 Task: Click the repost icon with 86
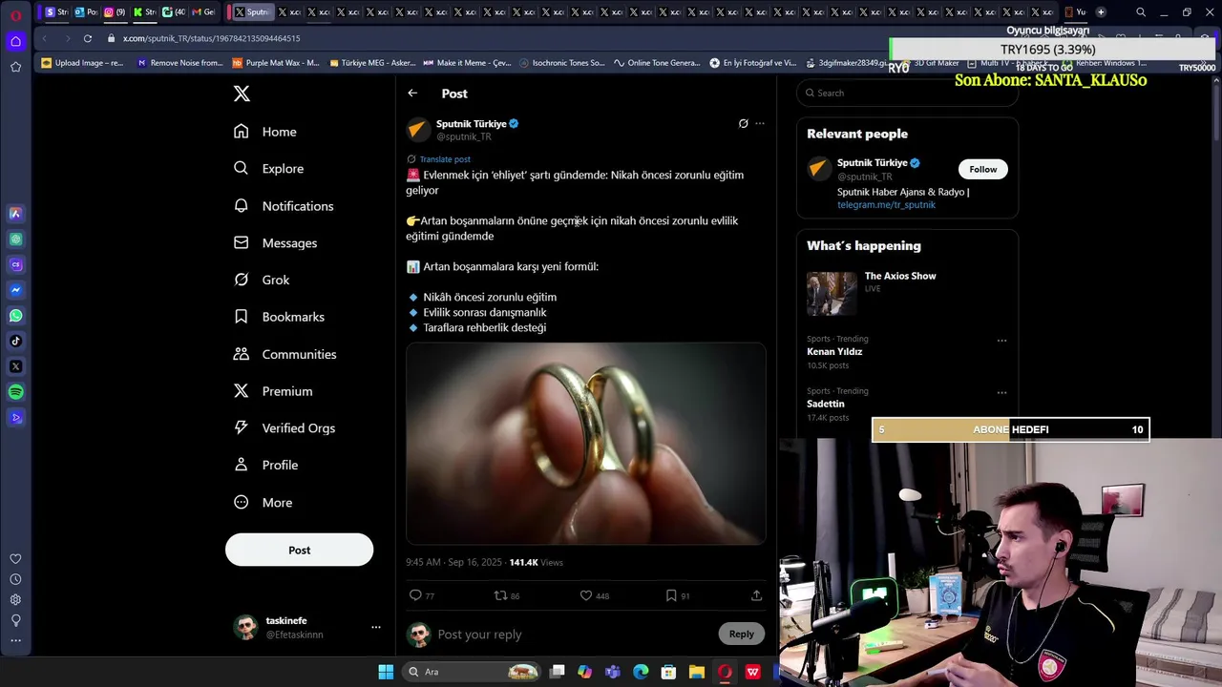coord(500,595)
